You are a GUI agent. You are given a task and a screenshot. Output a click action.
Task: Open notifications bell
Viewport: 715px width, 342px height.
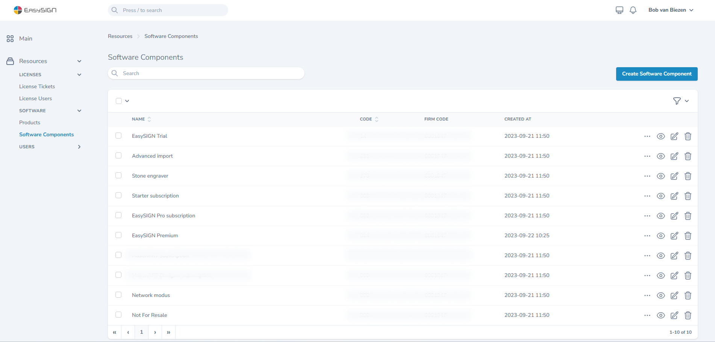(633, 10)
